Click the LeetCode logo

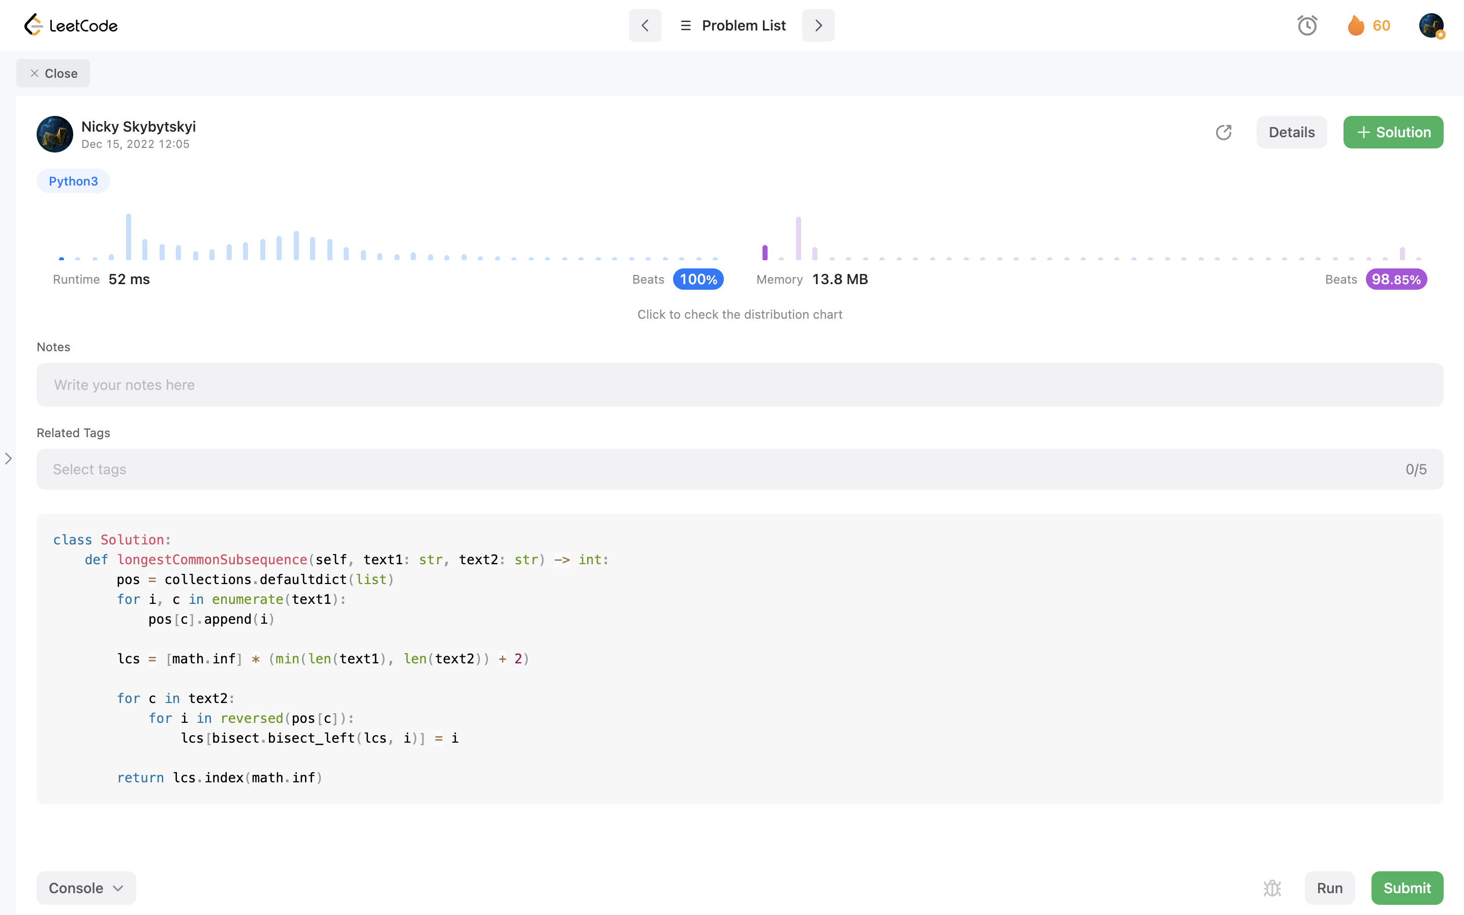71,25
